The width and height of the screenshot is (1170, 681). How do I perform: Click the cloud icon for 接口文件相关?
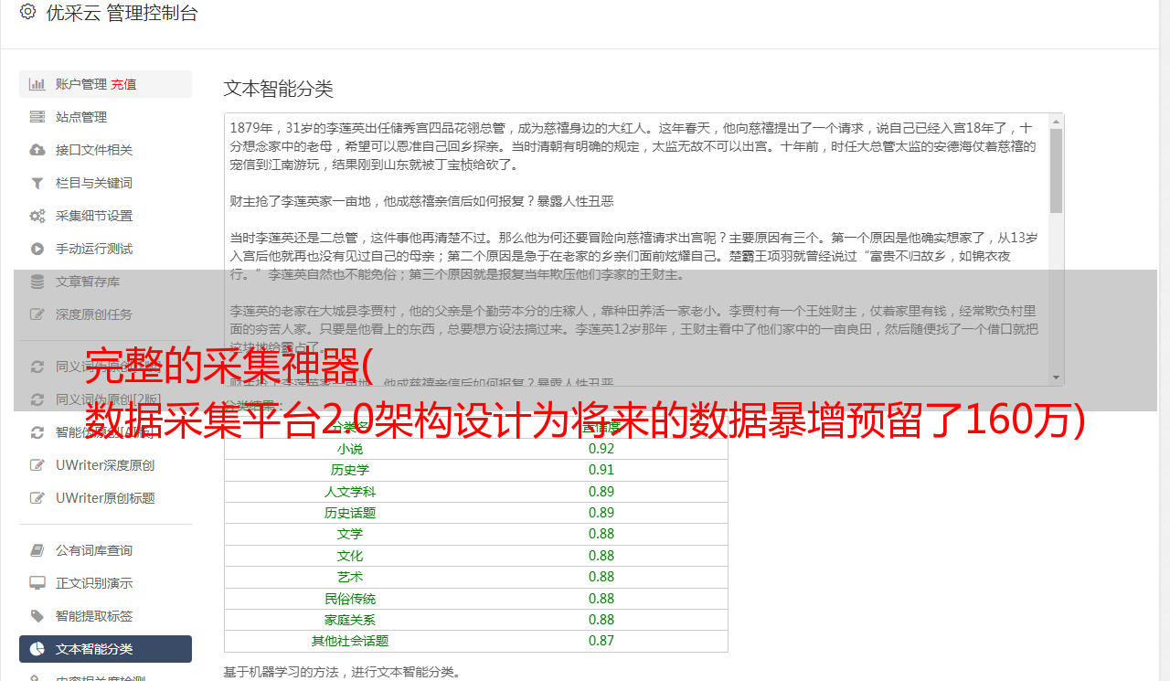pos(37,150)
